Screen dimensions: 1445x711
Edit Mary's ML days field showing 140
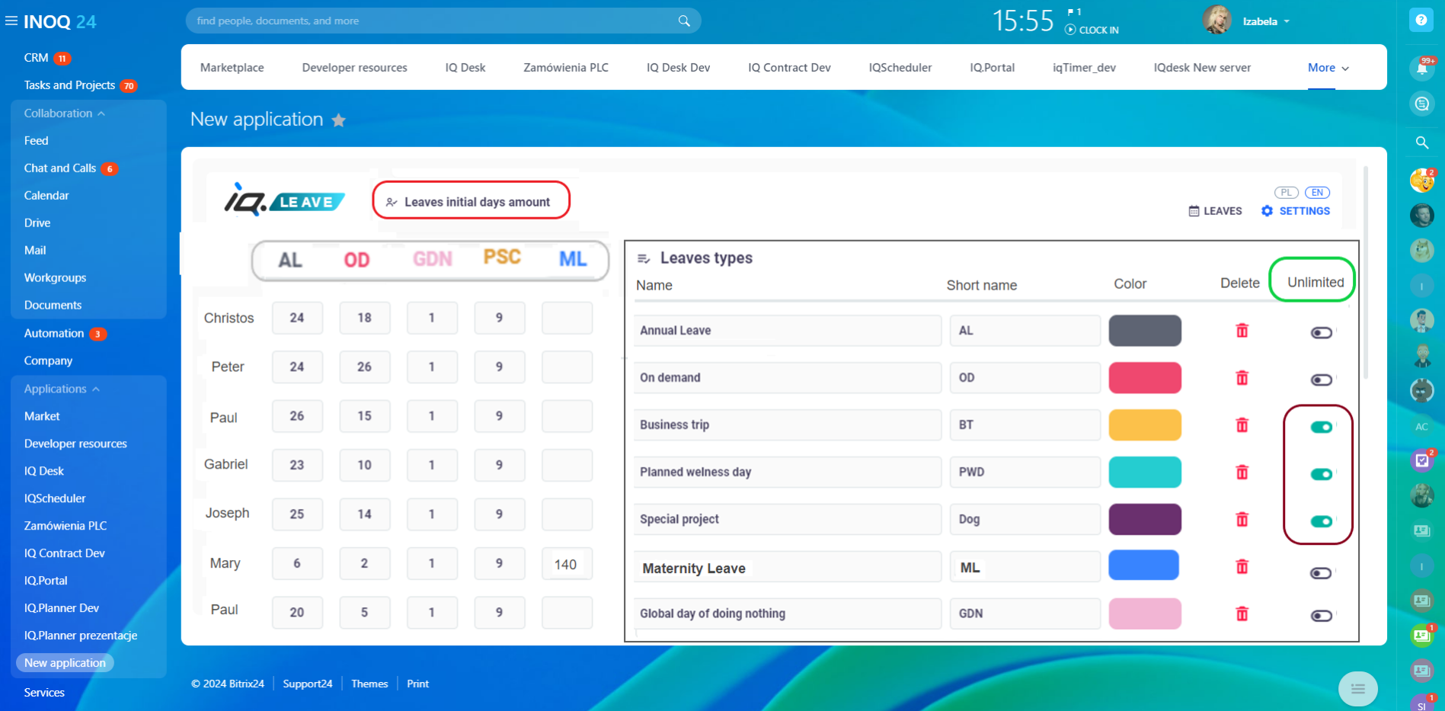567,564
